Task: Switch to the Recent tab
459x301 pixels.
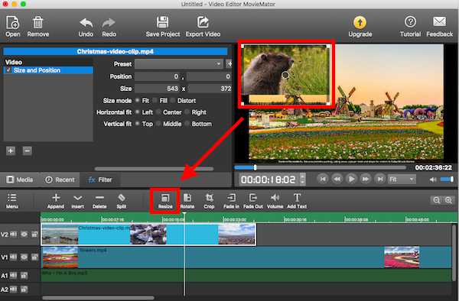Action: coord(60,180)
